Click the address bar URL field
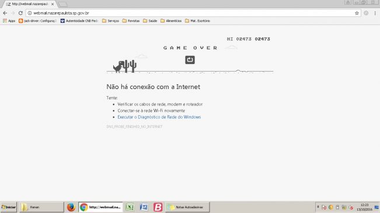The image size is (380, 213). click(191, 13)
